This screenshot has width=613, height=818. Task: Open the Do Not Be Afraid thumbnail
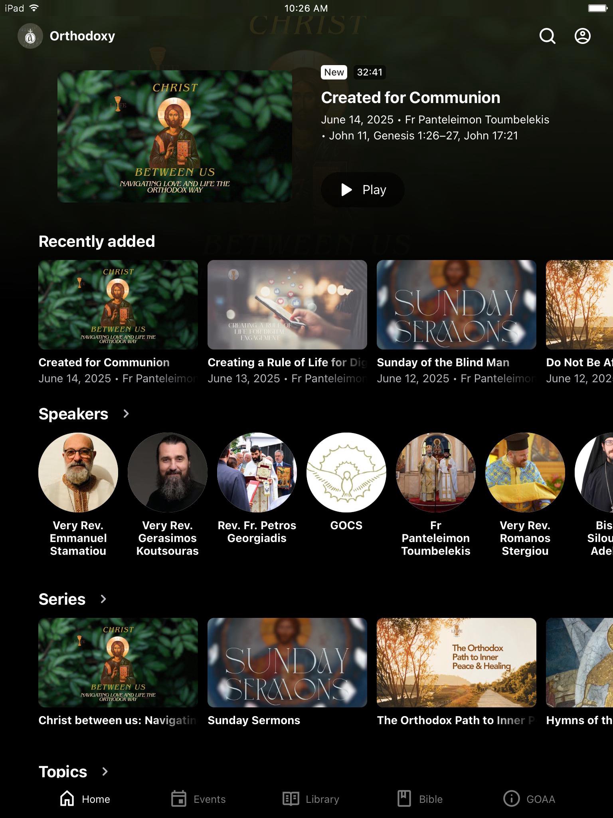[x=579, y=305]
